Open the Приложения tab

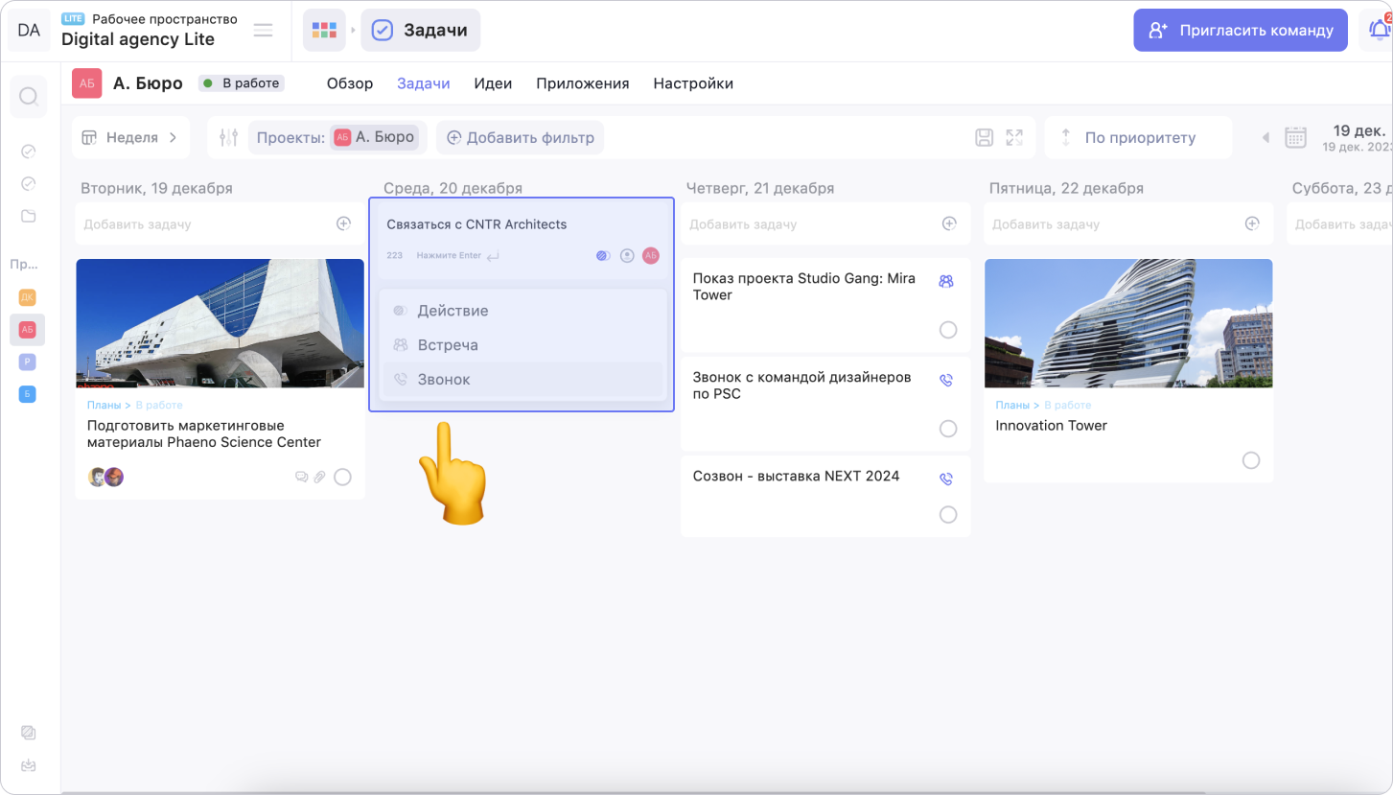(583, 83)
